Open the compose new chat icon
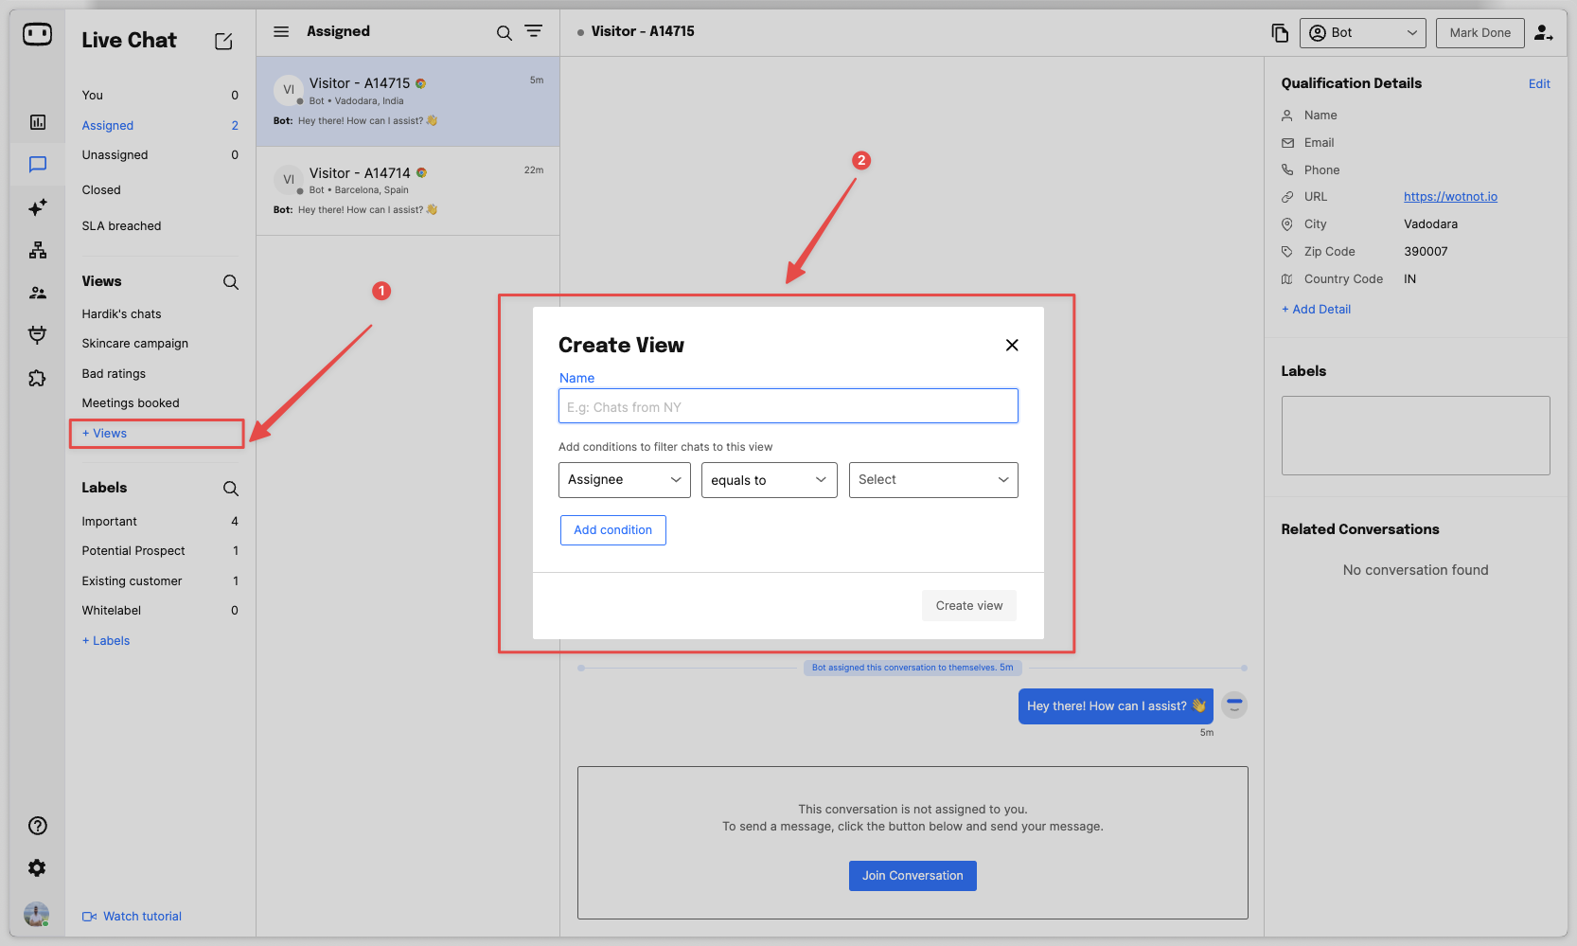This screenshot has height=946, width=1577. pos(223,41)
